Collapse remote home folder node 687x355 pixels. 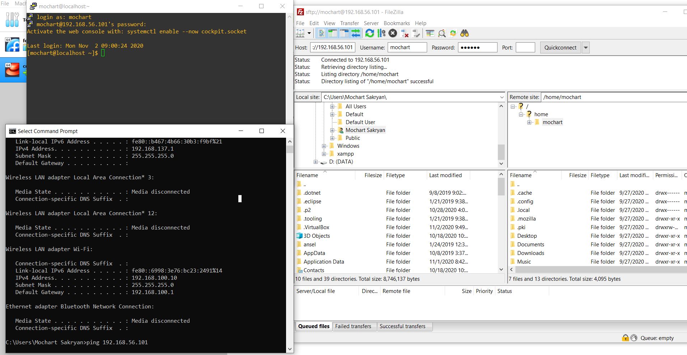click(521, 114)
